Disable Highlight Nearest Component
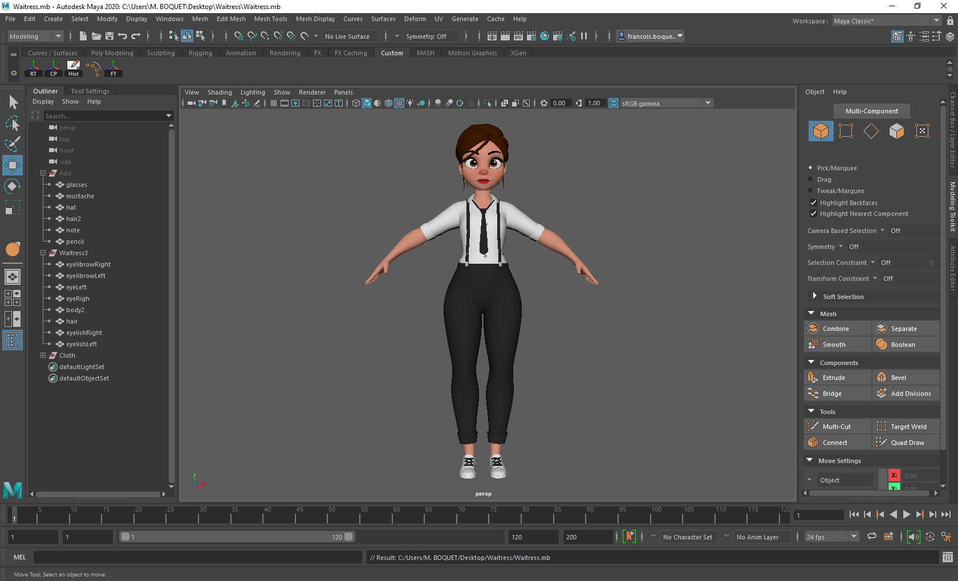The width and height of the screenshot is (958, 581). point(814,214)
